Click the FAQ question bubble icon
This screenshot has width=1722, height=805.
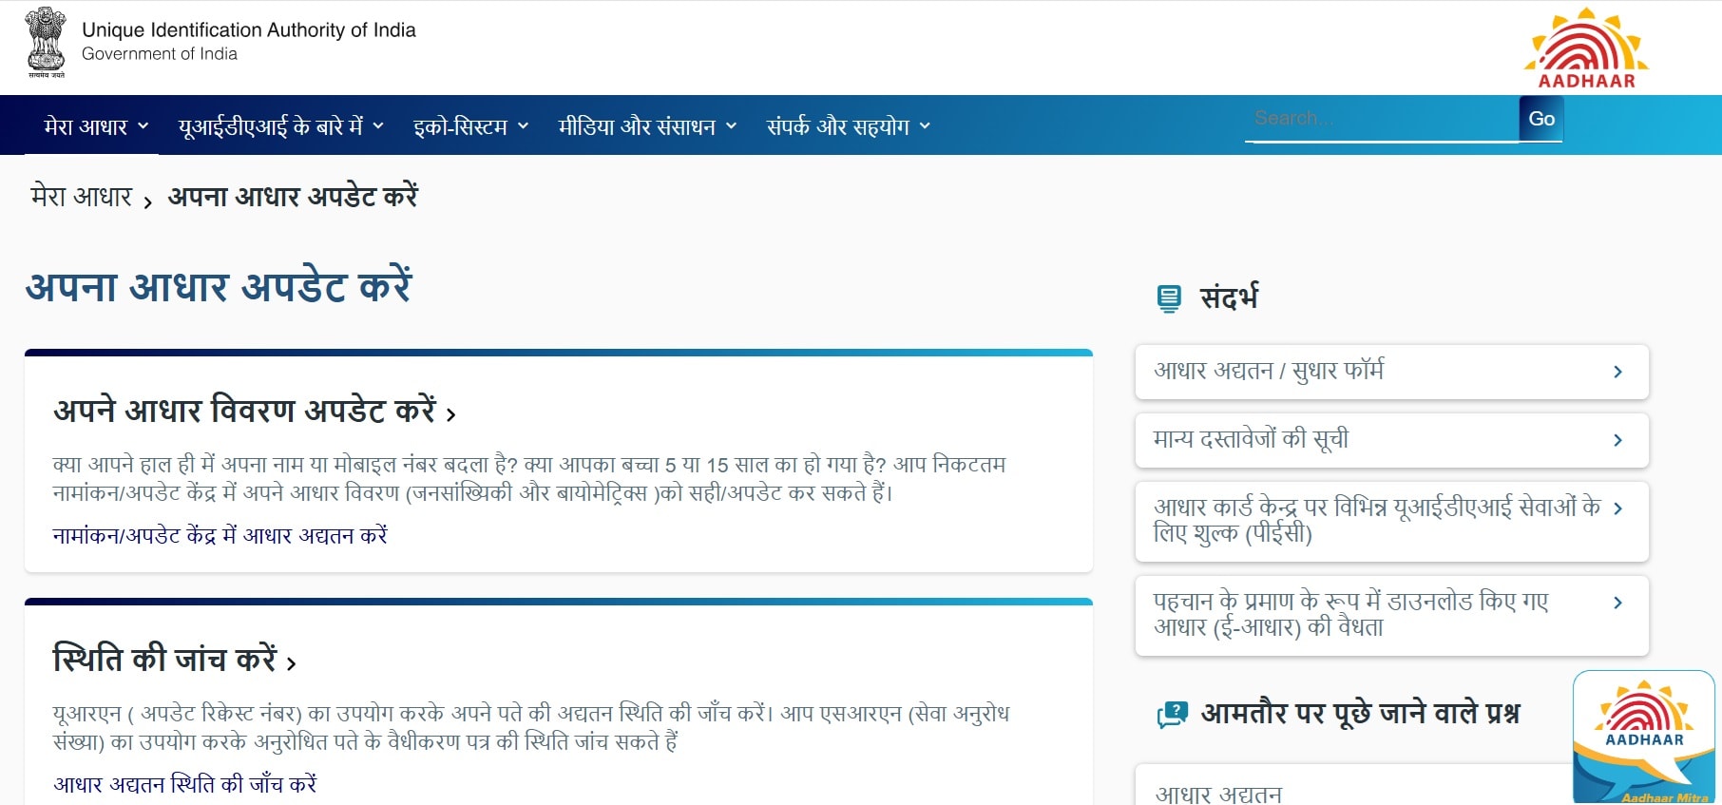pyautogui.click(x=1172, y=714)
